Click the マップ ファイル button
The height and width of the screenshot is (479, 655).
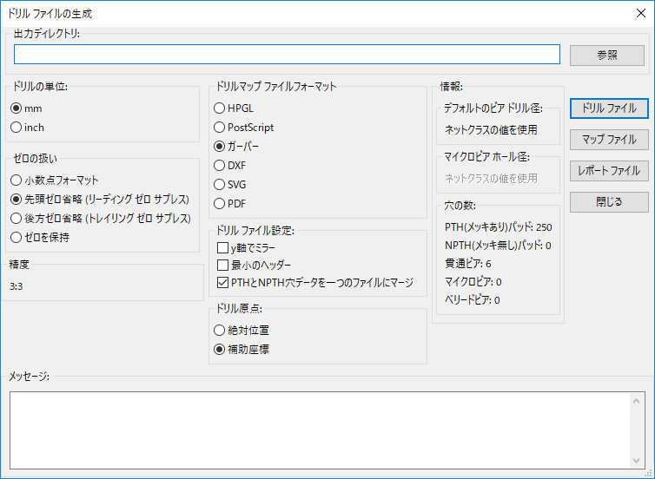(609, 139)
